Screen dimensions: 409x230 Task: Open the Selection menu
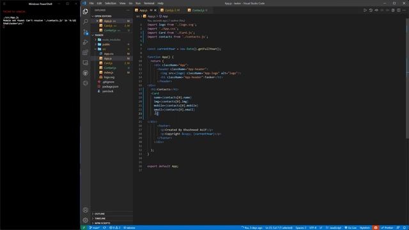(x=111, y=3)
